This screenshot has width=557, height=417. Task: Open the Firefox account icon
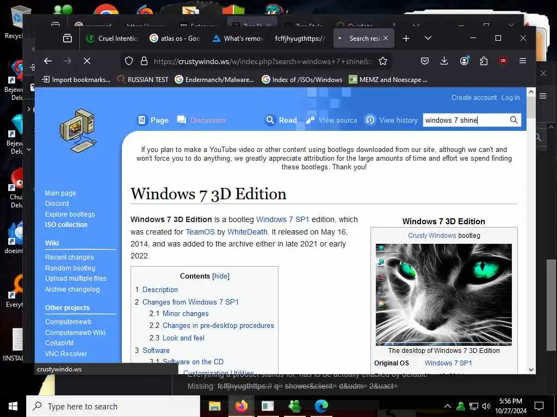pos(464,61)
